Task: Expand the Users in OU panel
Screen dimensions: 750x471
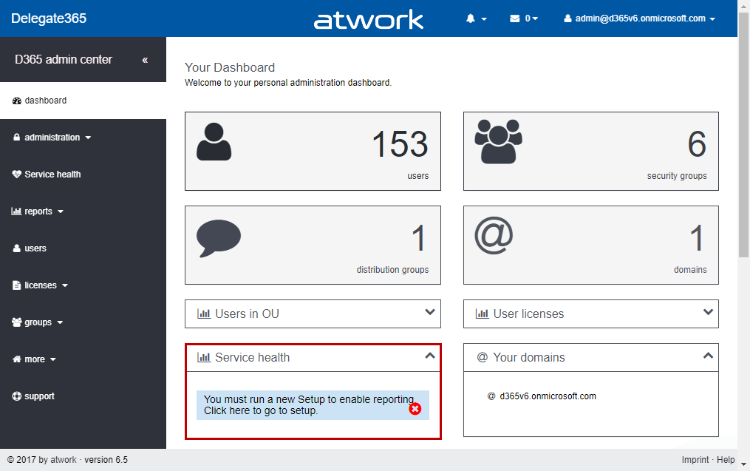Action: pos(430,313)
